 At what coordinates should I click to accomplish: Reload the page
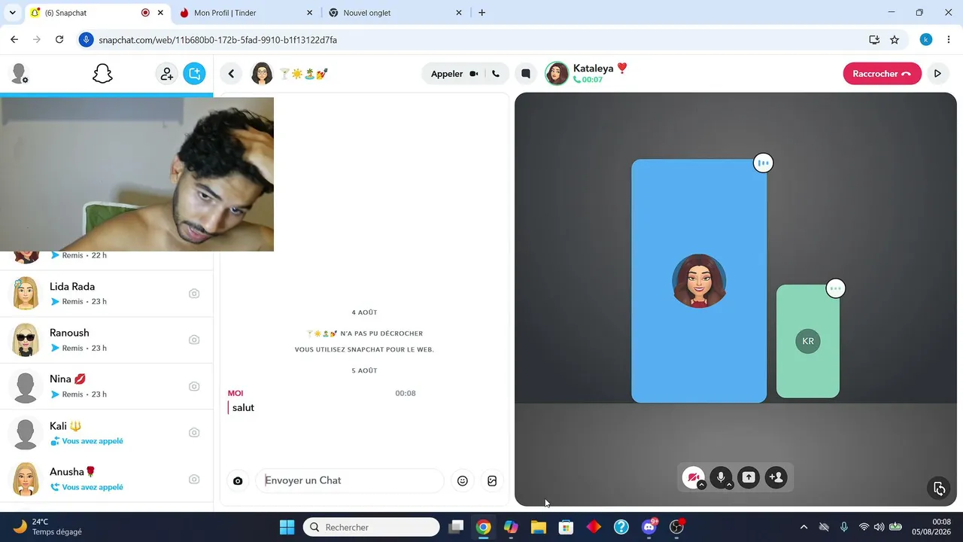pyautogui.click(x=59, y=39)
